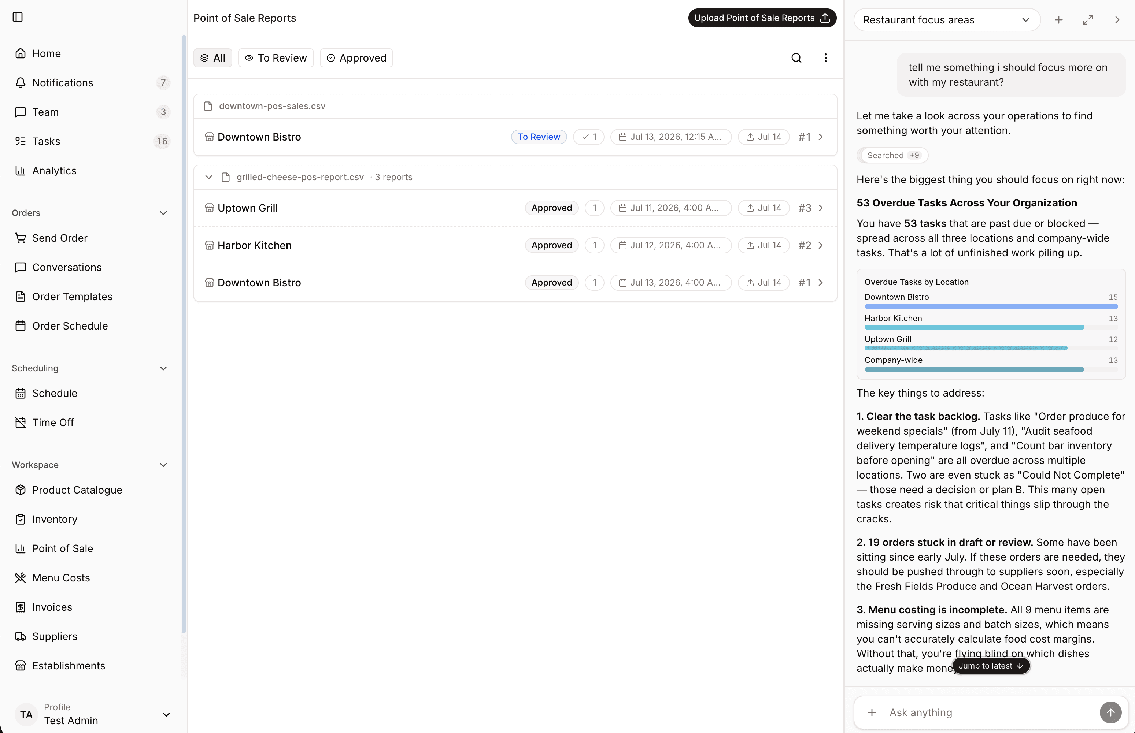The width and height of the screenshot is (1135, 733).
Task: Click Downtown Bistro overdue tasks bar
Action: click(x=991, y=306)
